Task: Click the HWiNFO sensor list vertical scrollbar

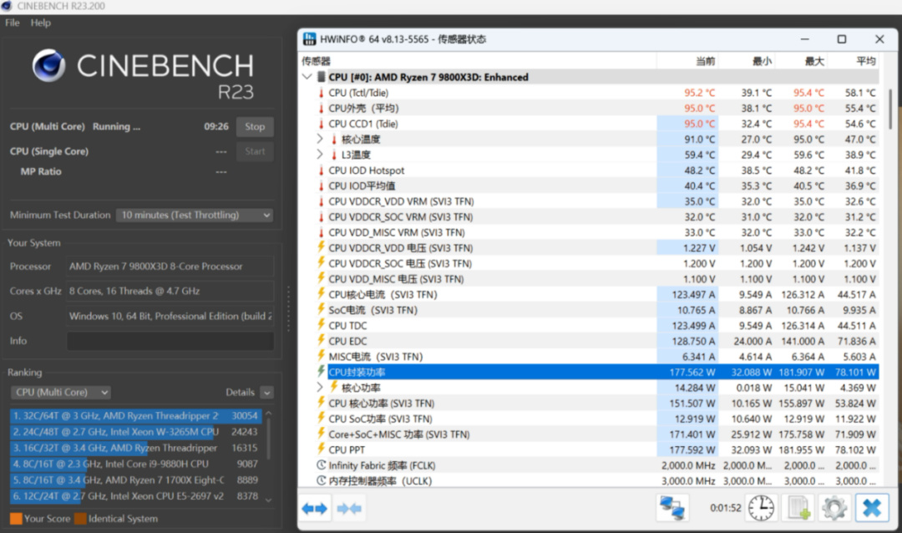Action: tap(890, 109)
